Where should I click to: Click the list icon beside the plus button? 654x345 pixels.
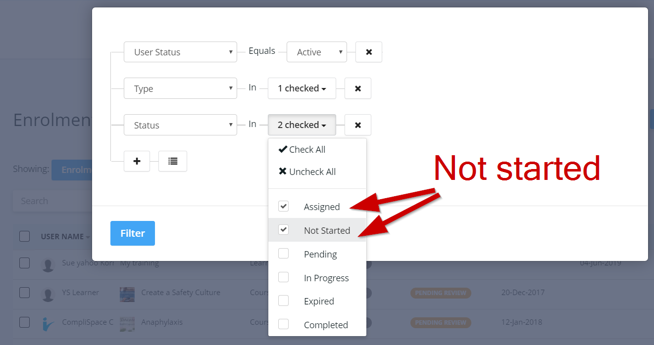tap(172, 161)
